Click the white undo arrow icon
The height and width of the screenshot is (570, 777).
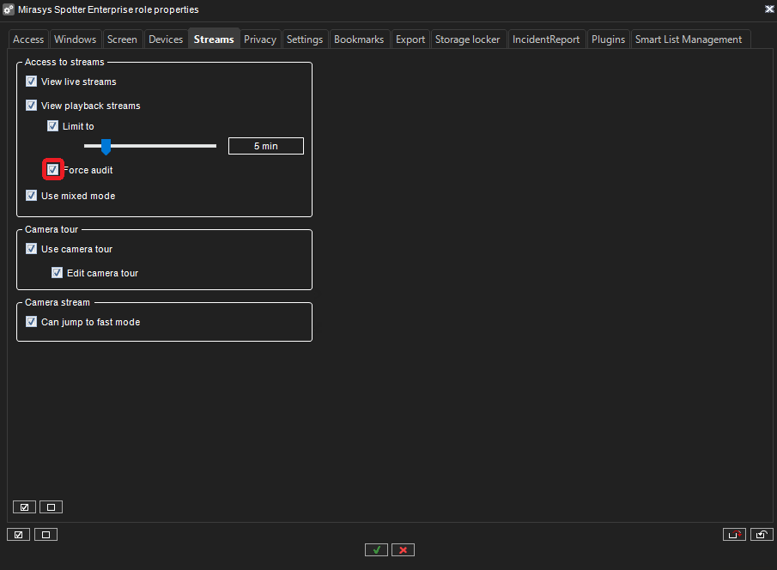point(762,534)
